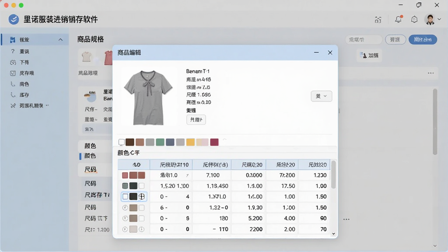Tick the white square box in the 5,200 row
Image resolution: width=448 pixels, height=252 pixels.
coord(142,219)
